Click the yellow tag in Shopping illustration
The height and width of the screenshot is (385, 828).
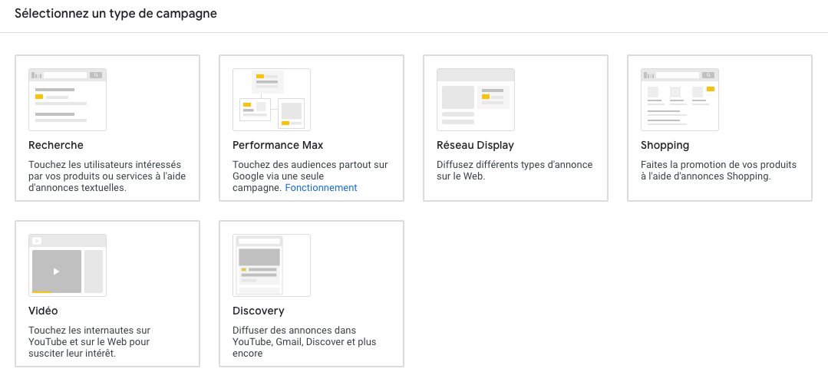[x=711, y=89]
